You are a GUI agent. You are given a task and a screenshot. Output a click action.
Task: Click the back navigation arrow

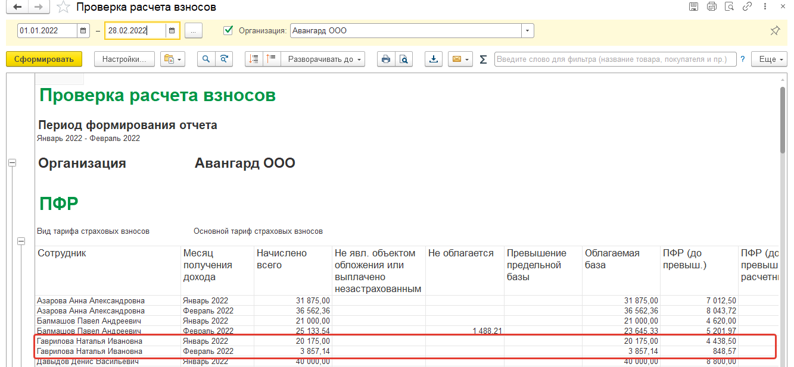(x=17, y=7)
